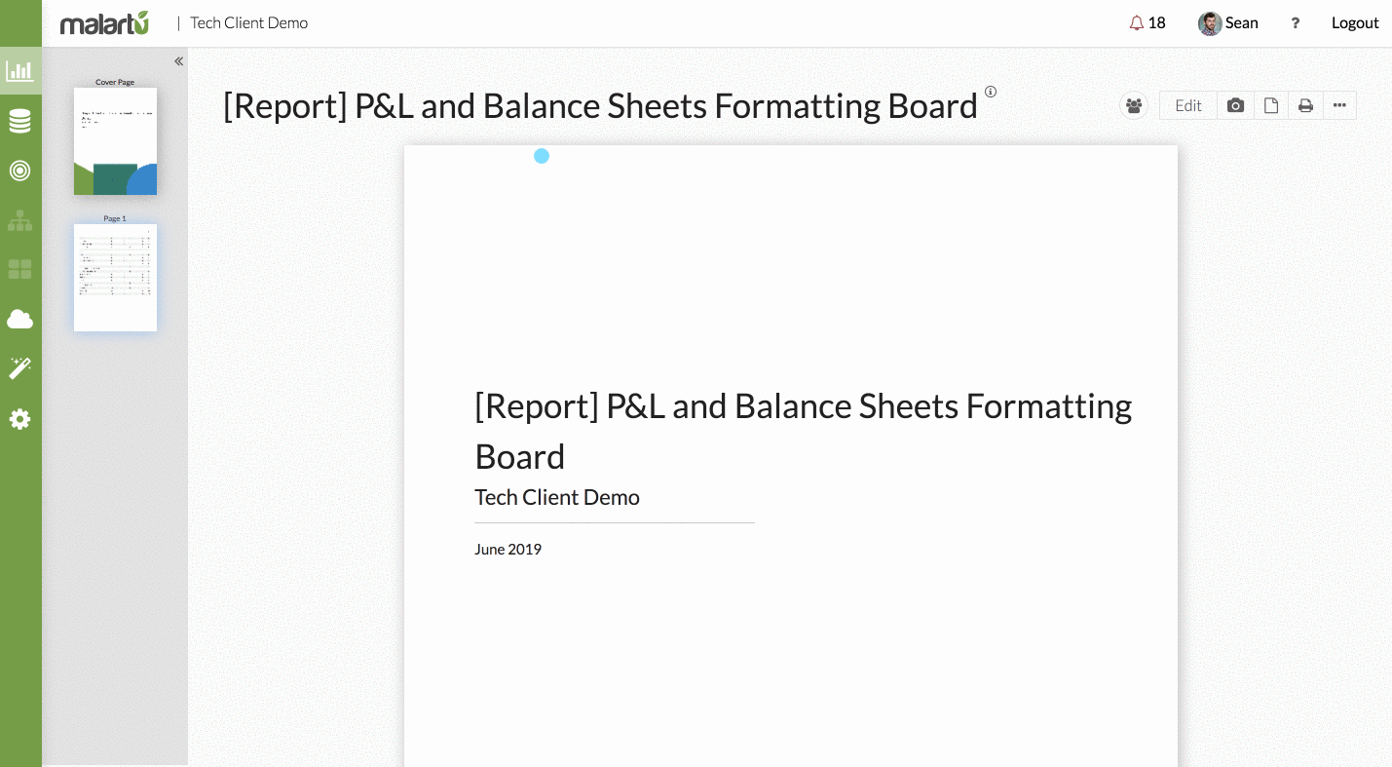Open the database stack icon in sidebar
Image resolution: width=1392 pixels, height=767 pixels.
click(x=19, y=121)
